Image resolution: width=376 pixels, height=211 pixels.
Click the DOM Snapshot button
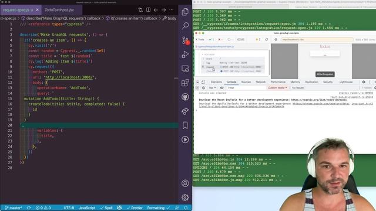pyautogui.click(x=325, y=74)
